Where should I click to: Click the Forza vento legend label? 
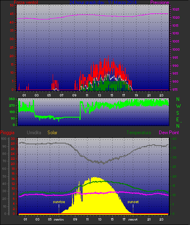pyautogui.click(x=26, y=2)
